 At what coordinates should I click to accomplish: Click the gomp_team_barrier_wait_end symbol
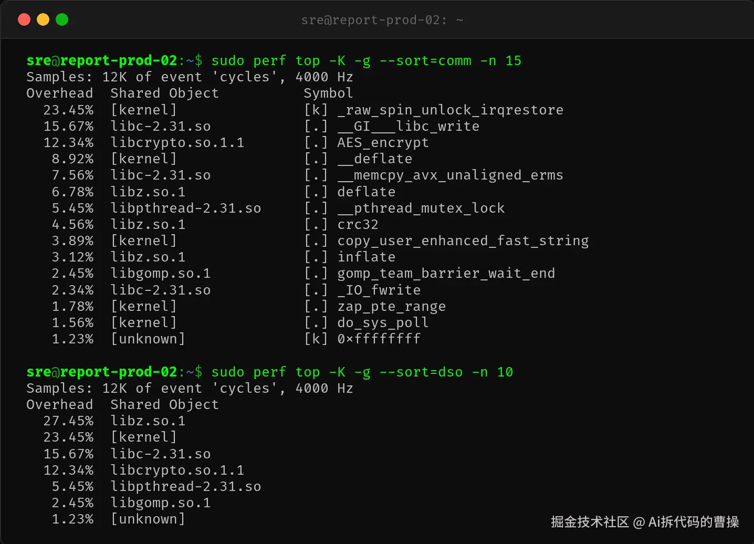pos(446,273)
